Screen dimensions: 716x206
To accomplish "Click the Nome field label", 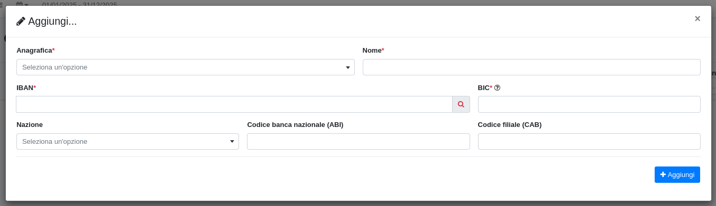I will pos(372,51).
